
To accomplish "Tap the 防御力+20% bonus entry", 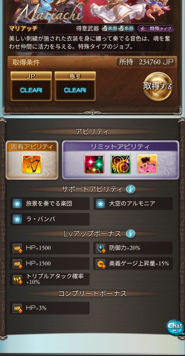I will click(x=133, y=248).
